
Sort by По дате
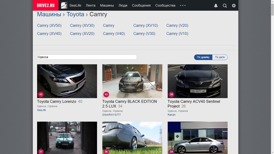pos(220,57)
